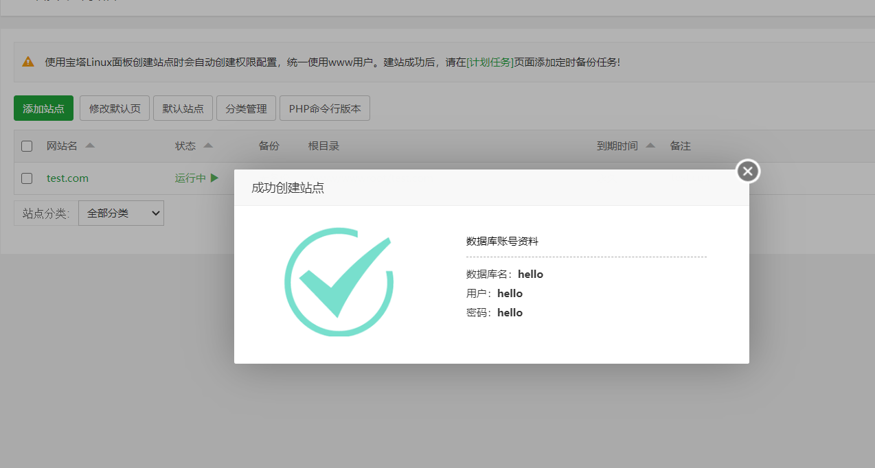
Task: Sort by 到期时间 arrow
Action: [650, 145]
